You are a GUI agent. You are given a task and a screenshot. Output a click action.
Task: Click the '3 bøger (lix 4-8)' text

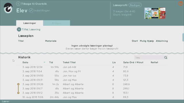click(x=124, y=11)
